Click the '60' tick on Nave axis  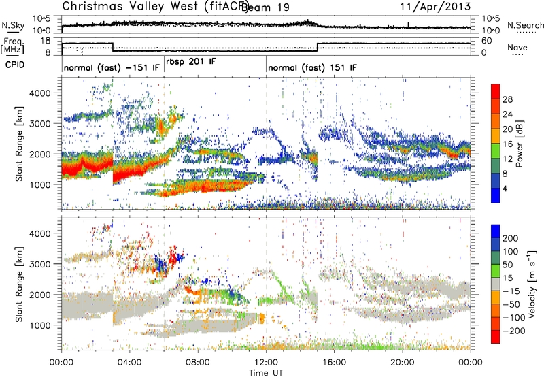click(x=487, y=41)
